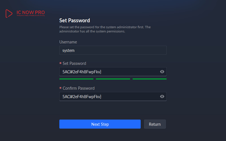Click the last password strength bar segment
Viewport: 226px width, 141px height.
(149, 79)
